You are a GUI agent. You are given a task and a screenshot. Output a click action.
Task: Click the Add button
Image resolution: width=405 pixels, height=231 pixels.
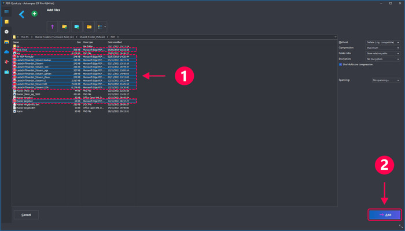[x=385, y=215]
